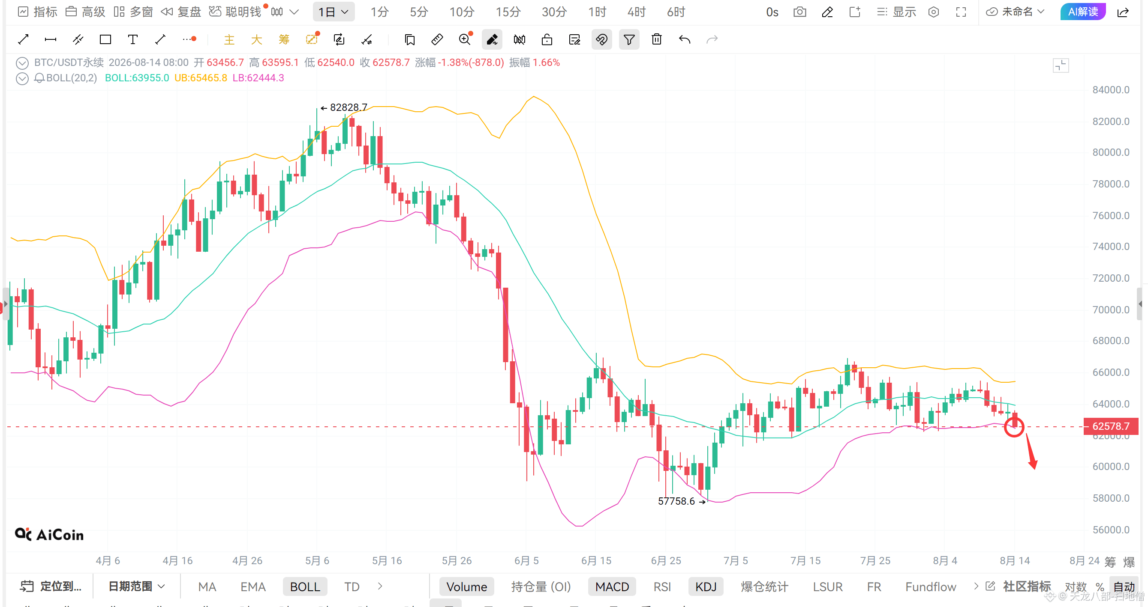This screenshot has height=607, width=1148.
Task: Activate the zoom magnifier tool
Action: pos(465,40)
